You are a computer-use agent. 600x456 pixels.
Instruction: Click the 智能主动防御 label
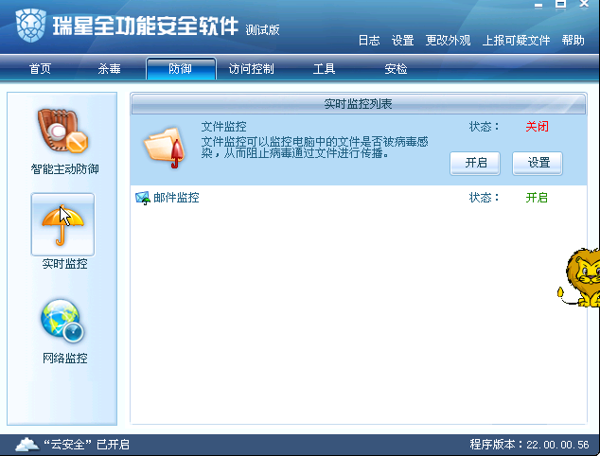click(64, 169)
